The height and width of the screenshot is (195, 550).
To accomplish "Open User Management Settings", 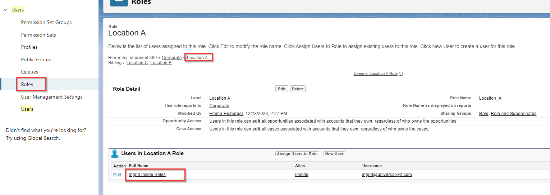I will coord(52,97).
